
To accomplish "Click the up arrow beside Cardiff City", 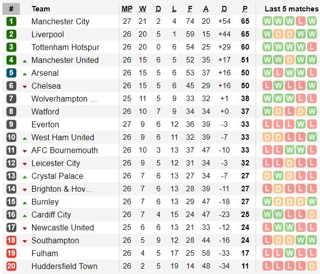I will 25,215.
